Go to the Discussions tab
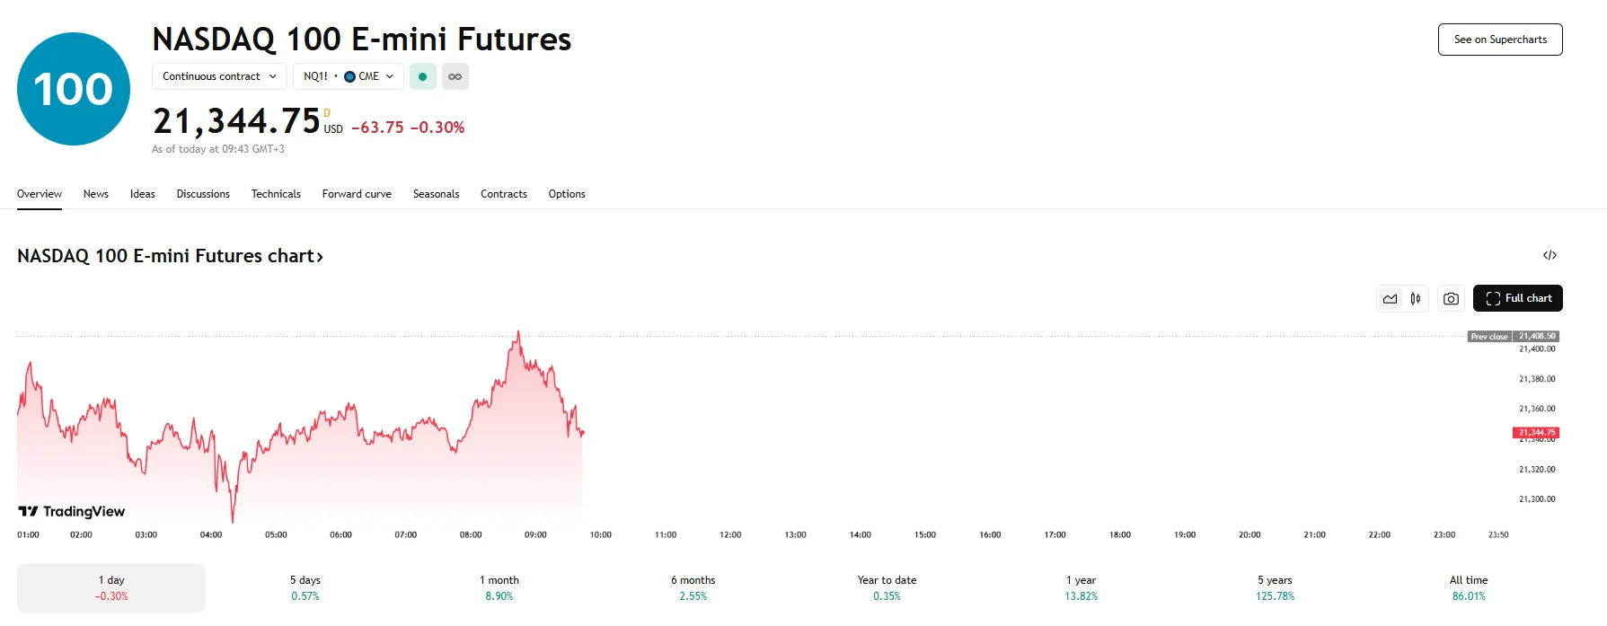This screenshot has height=626, width=1607. tap(203, 194)
